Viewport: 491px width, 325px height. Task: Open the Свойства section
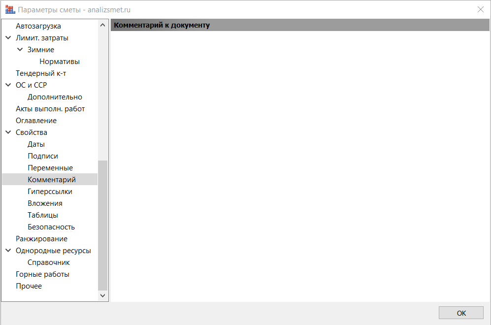point(32,132)
